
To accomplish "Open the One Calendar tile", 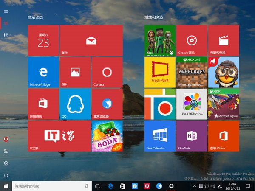I will [x=160, y=136].
